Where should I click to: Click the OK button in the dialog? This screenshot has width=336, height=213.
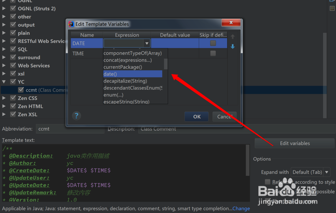click(196, 116)
